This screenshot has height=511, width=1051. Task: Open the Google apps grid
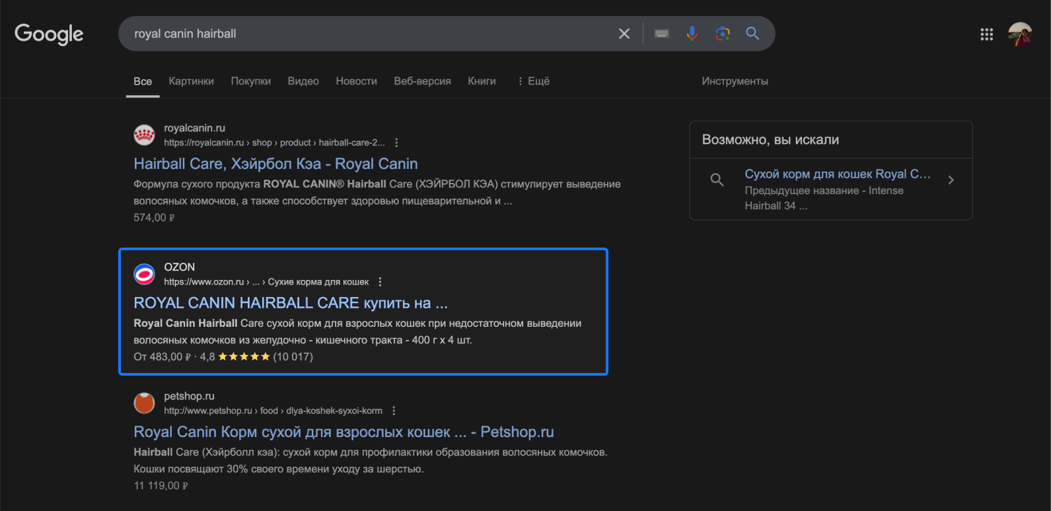pyautogui.click(x=987, y=34)
